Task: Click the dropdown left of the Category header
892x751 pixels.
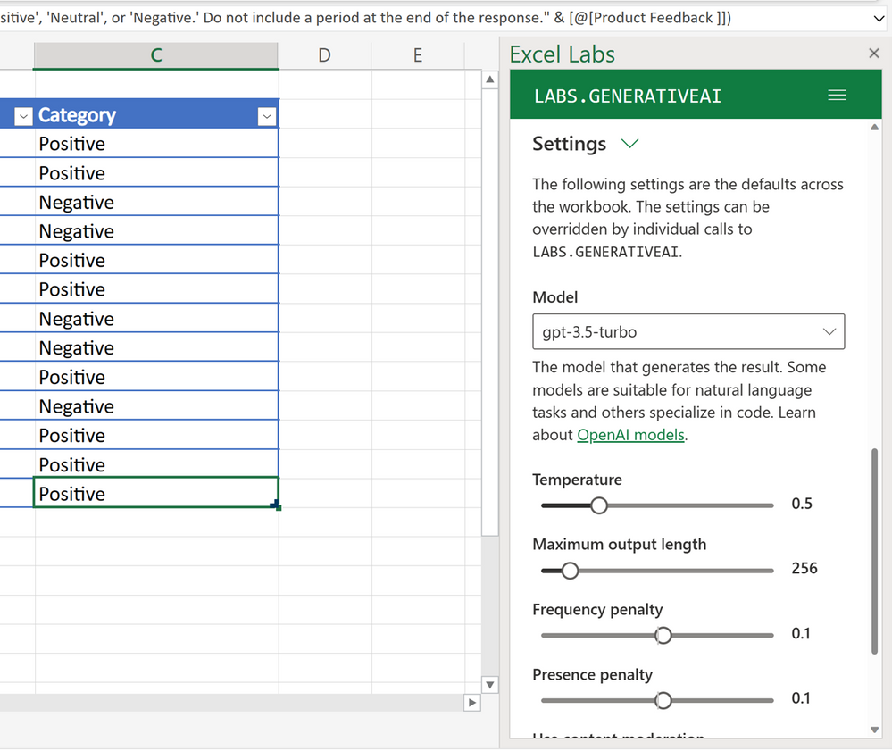Action: click(x=23, y=116)
